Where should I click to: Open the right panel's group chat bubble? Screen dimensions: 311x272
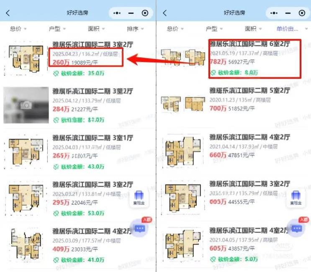[296, 228]
